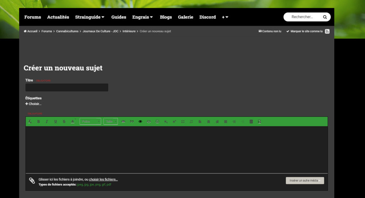
Task: Click the Rechercher search field
Action: click(303, 17)
